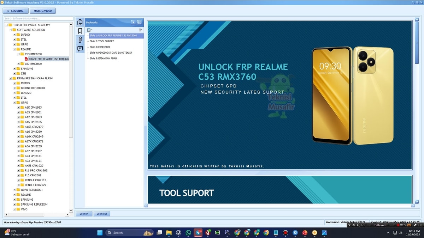Open the bookmark options dropdown

(89, 30)
